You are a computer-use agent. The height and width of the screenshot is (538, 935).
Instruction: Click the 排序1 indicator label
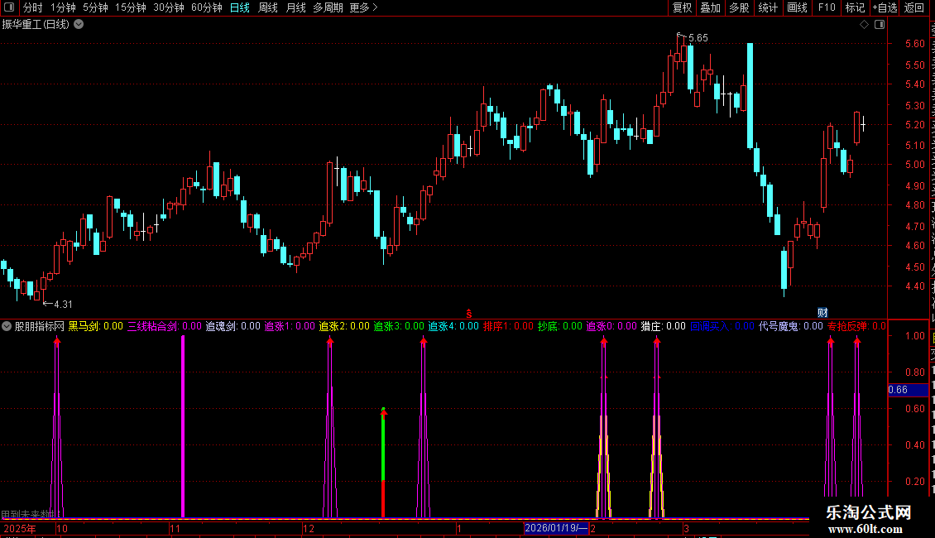coord(508,326)
